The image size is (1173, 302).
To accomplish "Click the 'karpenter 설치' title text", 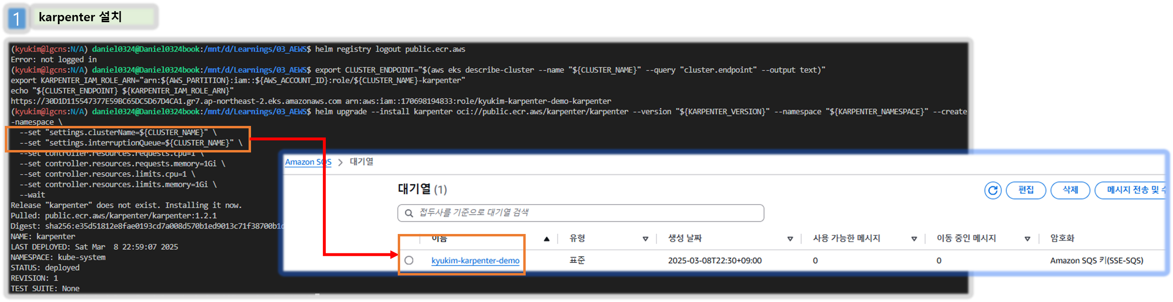I will pyautogui.click(x=80, y=17).
